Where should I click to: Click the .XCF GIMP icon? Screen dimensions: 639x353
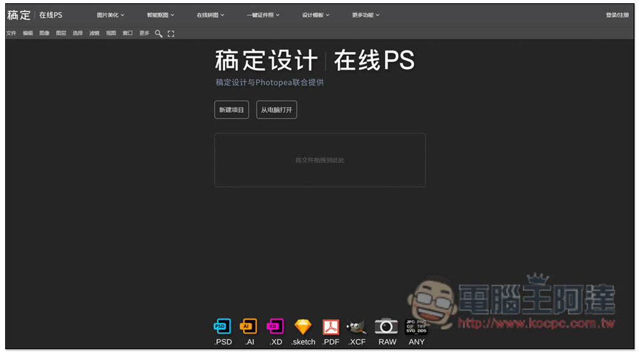357,327
